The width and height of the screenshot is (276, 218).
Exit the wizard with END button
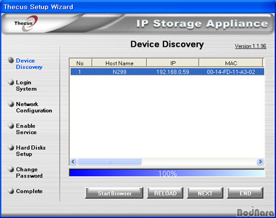point(245,193)
